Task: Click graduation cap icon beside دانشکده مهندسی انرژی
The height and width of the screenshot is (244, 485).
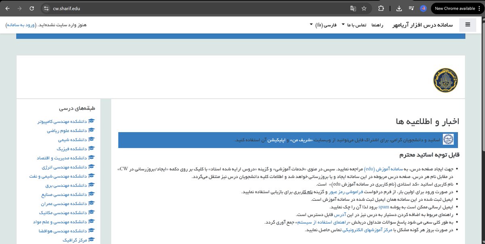Action: [91, 167]
